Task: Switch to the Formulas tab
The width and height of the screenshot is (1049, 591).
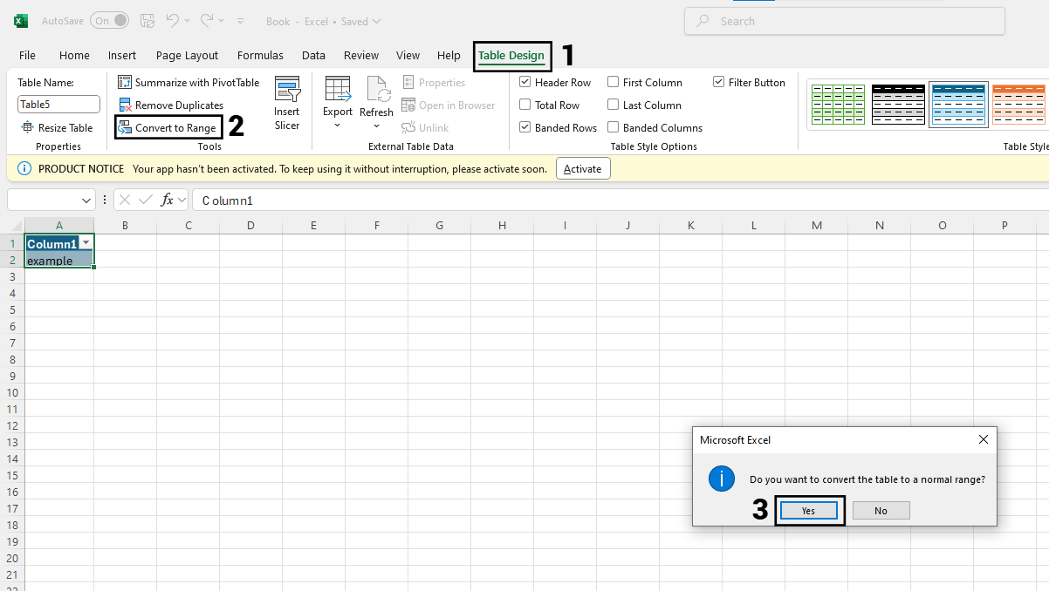Action: point(260,56)
